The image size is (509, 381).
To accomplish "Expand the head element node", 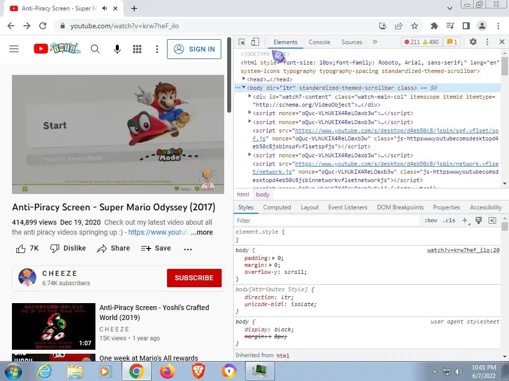I will click(x=244, y=79).
